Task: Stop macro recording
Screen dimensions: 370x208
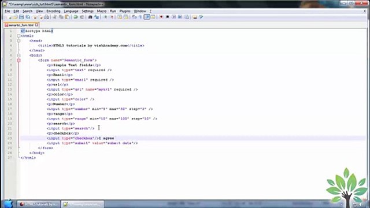Action: (x=168, y=17)
